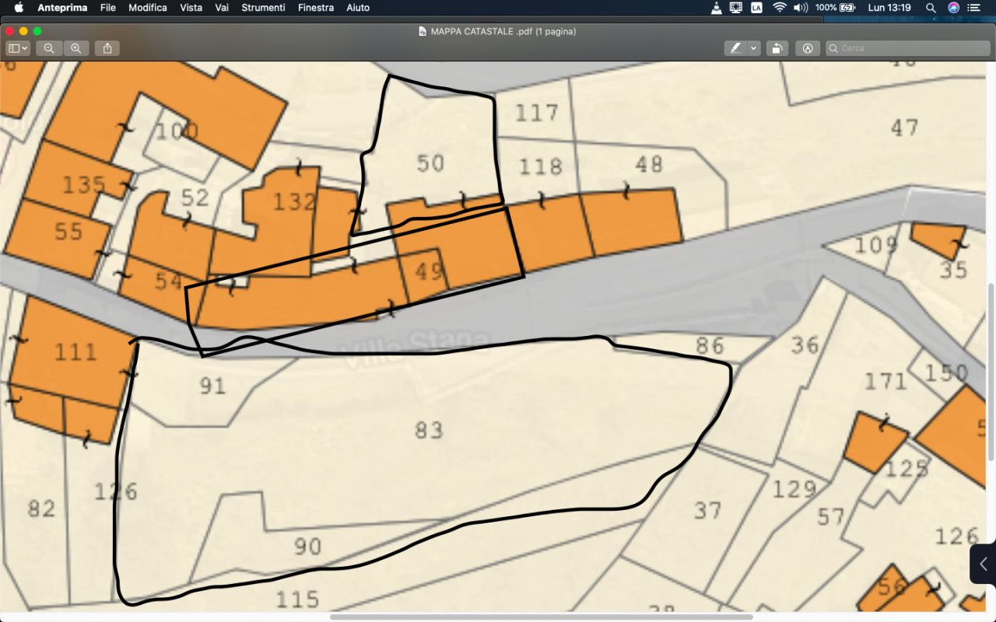
Task: Click the zoom out magnifier button
Action: [49, 48]
